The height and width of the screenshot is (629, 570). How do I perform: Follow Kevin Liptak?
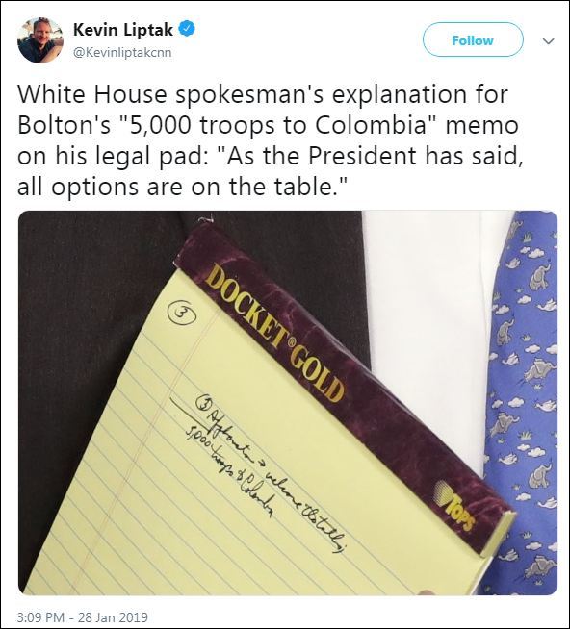pos(473,40)
